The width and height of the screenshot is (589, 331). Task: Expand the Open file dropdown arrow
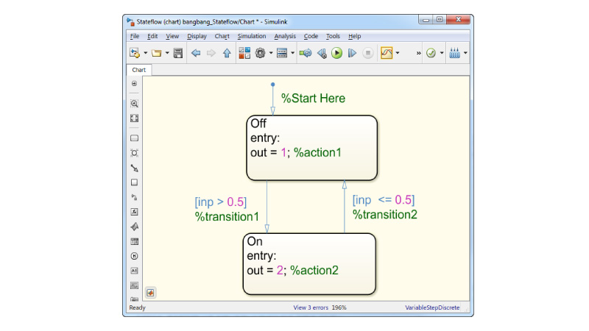[x=167, y=53]
